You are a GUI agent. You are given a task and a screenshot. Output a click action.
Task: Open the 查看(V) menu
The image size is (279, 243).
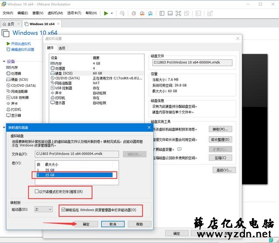click(38, 13)
